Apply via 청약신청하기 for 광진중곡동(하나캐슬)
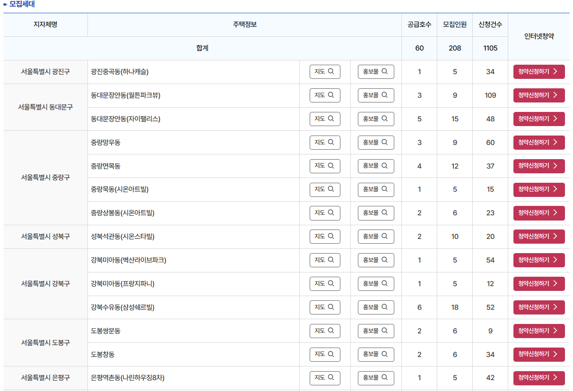573x391 pixels. 539,72
